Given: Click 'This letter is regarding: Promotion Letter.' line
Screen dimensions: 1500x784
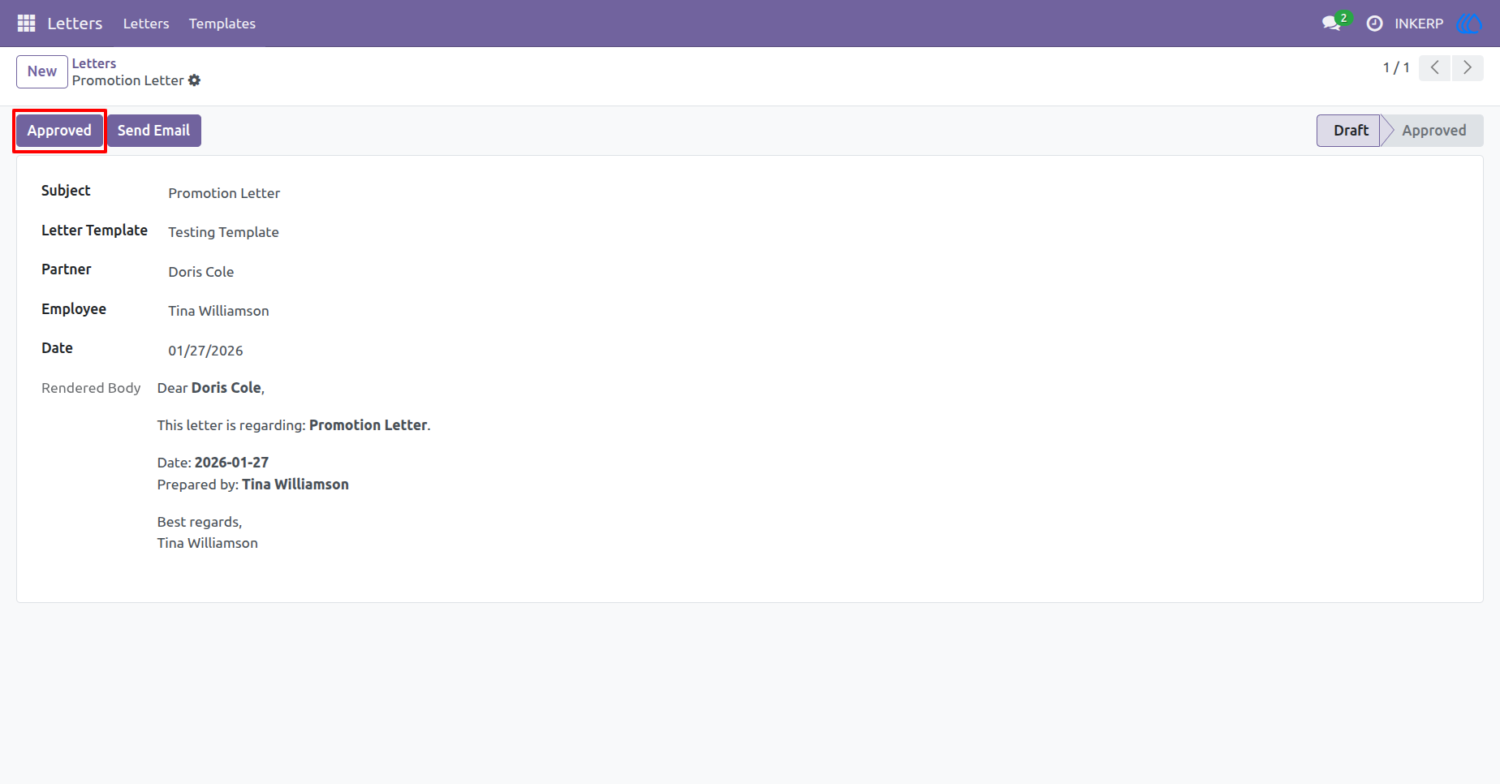Looking at the screenshot, I should point(294,425).
